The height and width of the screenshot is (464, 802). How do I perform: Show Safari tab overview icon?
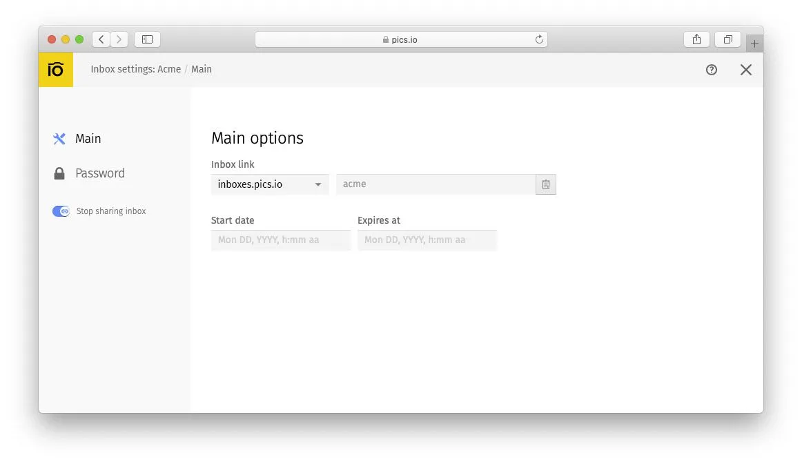click(727, 39)
